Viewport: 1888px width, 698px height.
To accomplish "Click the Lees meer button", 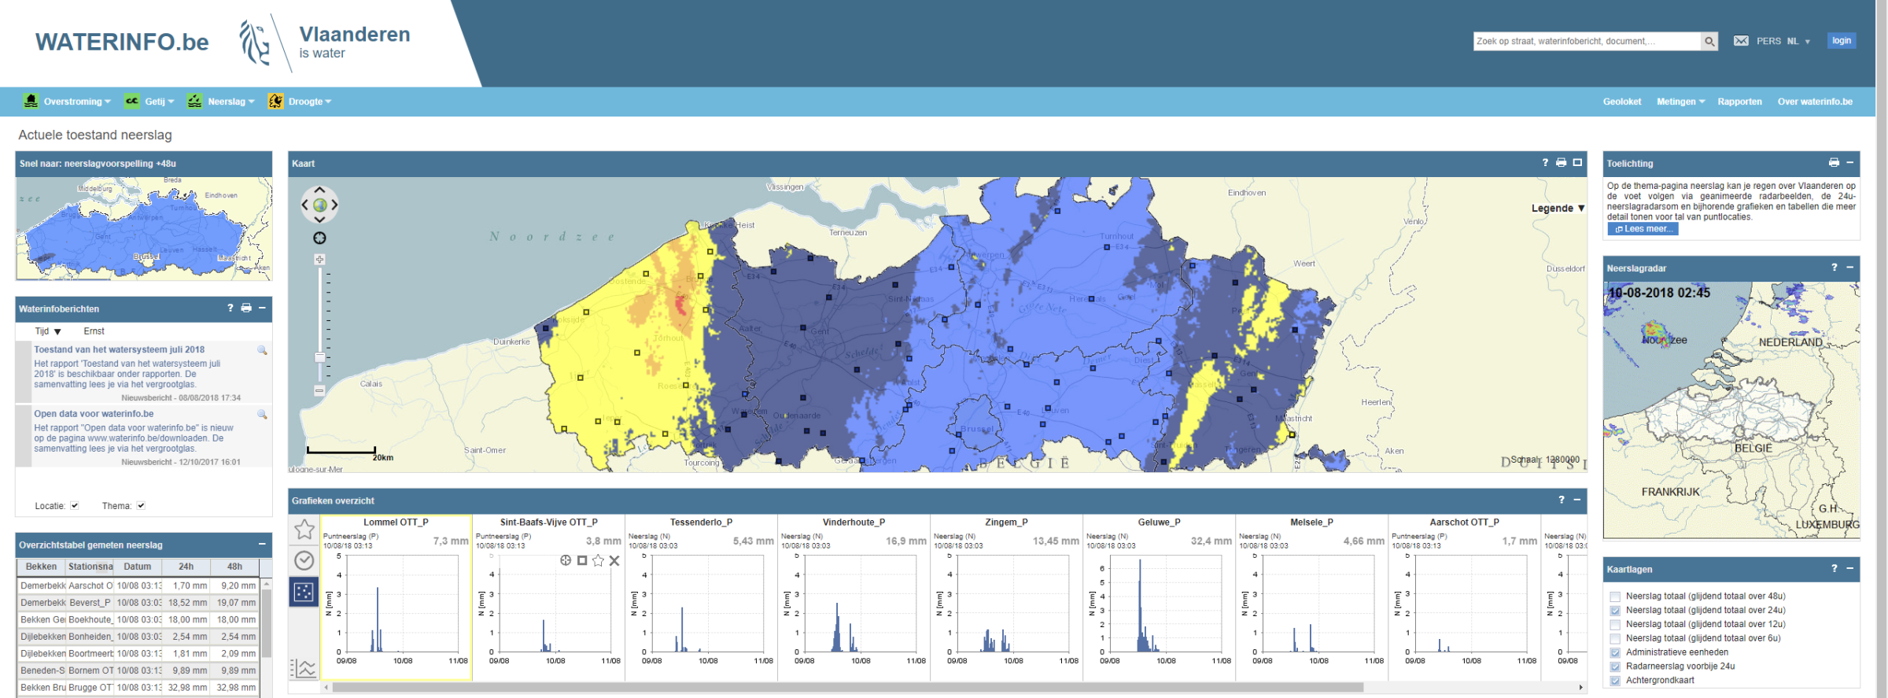I will (1643, 229).
